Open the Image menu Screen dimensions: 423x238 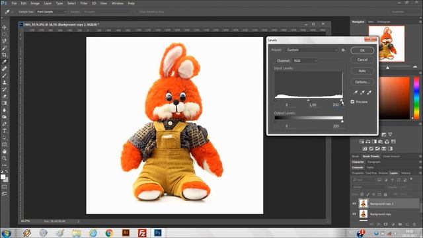click(x=35, y=3)
